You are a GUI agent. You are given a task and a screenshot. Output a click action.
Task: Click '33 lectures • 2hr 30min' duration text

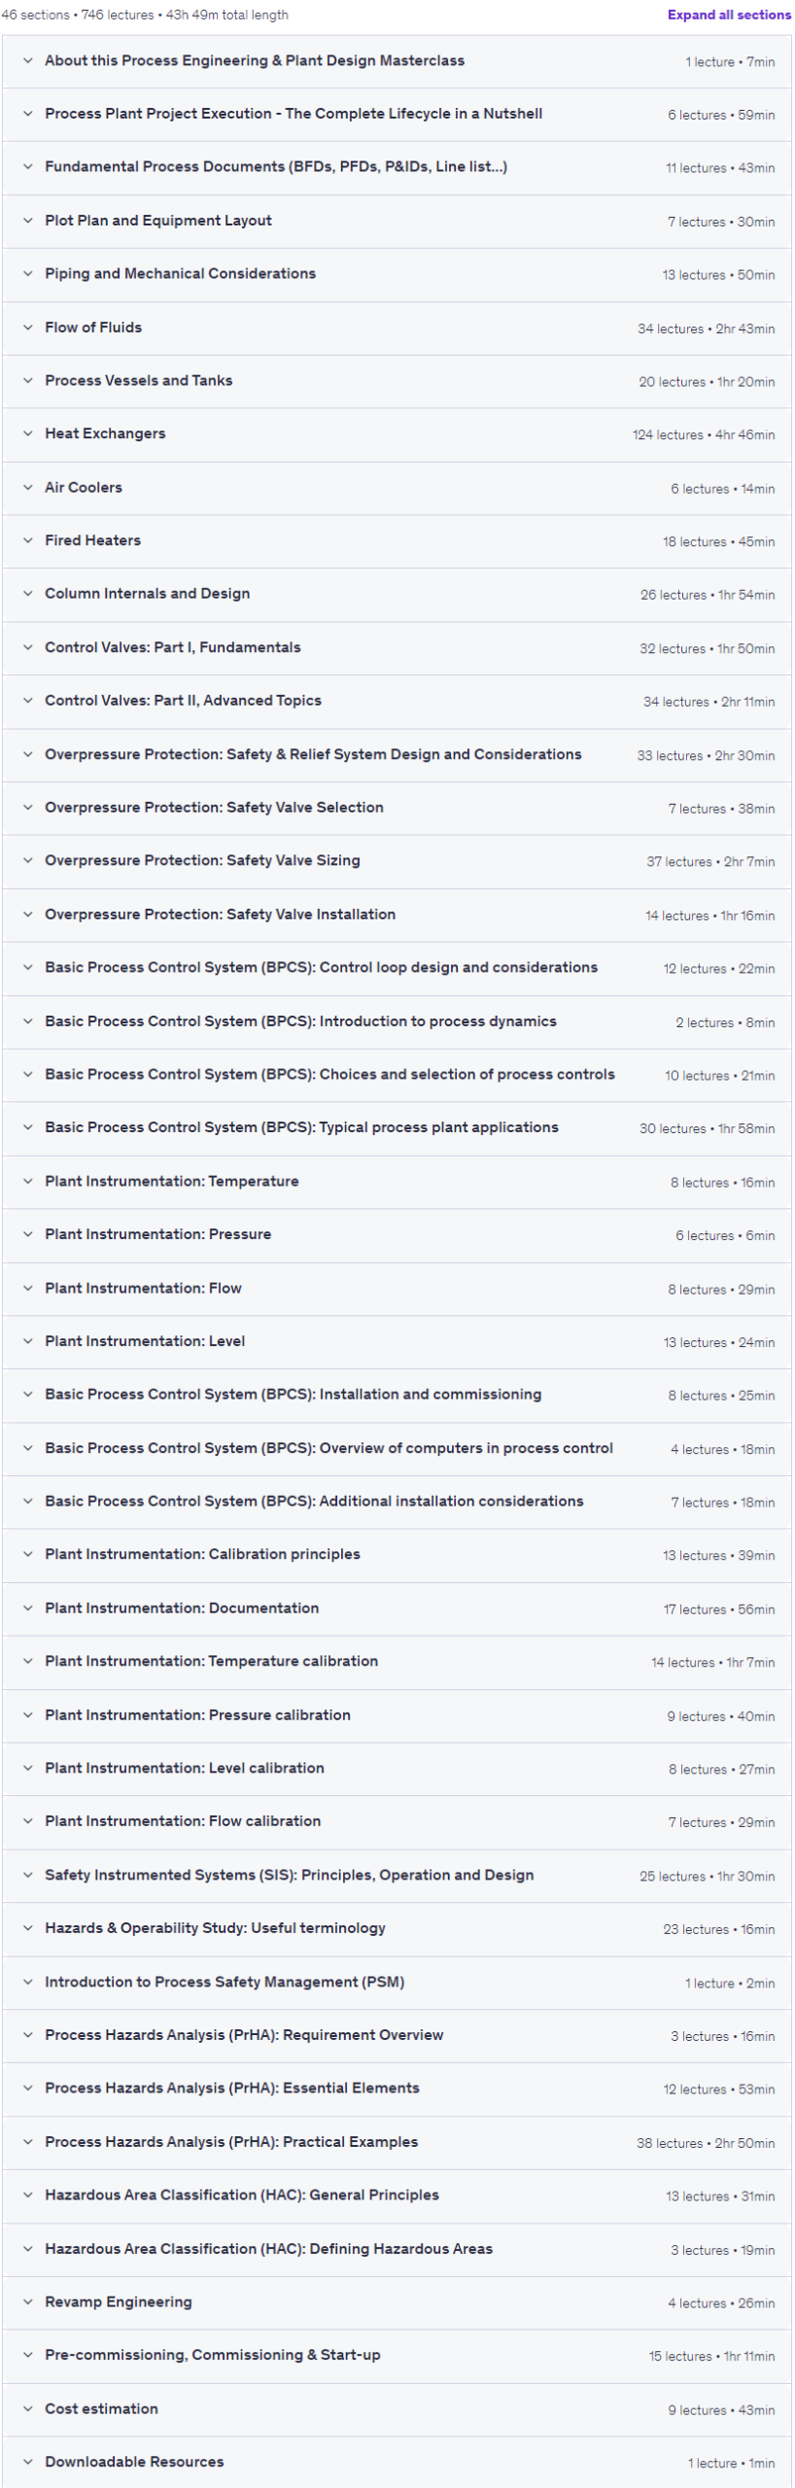tap(706, 755)
